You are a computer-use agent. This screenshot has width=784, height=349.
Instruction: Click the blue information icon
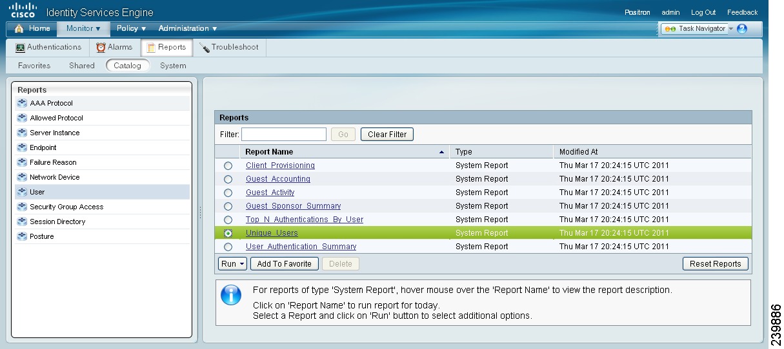[231, 295]
